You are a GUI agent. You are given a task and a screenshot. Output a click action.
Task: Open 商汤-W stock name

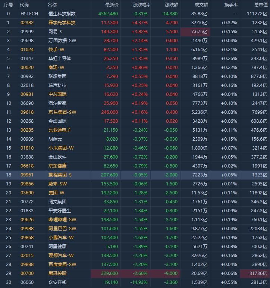pyautogui.click(x=56, y=68)
